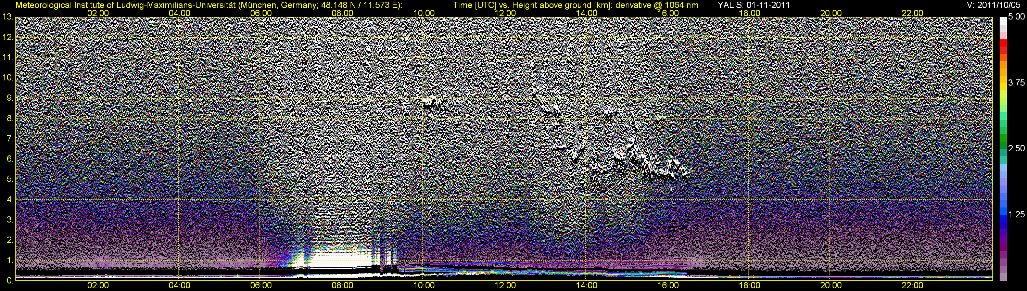Click the white top segment of the color scale
The width and height of the screenshot is (1027, 291).
point(1003,21)
